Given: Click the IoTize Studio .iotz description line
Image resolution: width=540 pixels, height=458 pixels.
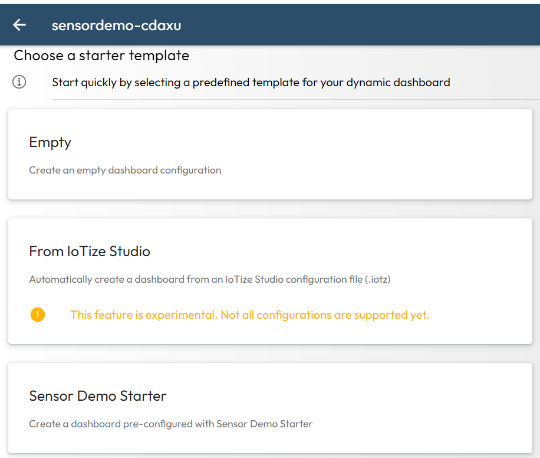Looking at the screenshot, I should pyautogui.click(x=210, y=279).
